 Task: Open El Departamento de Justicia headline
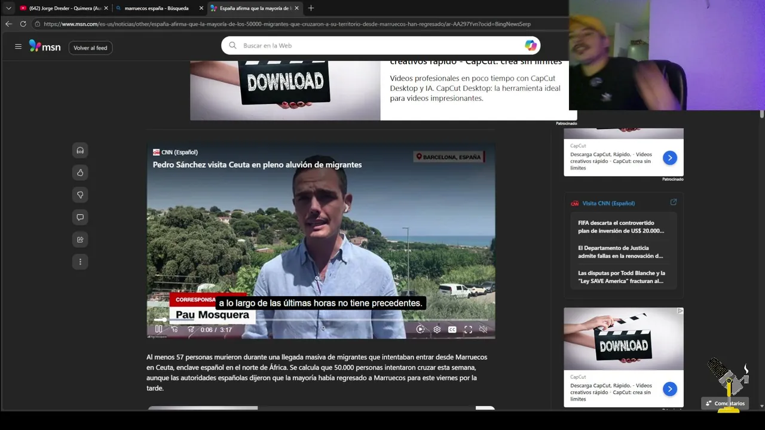click(x=620, y=252)
